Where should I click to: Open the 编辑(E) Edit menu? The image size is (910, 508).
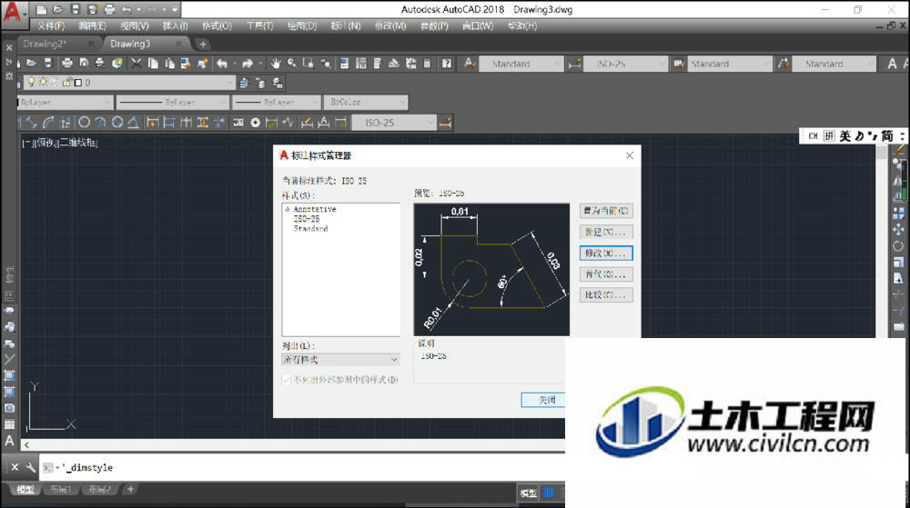(x=92, y=26)
